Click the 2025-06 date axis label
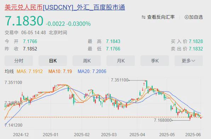Viewport: 211px width, 139px height. (193, 134)
